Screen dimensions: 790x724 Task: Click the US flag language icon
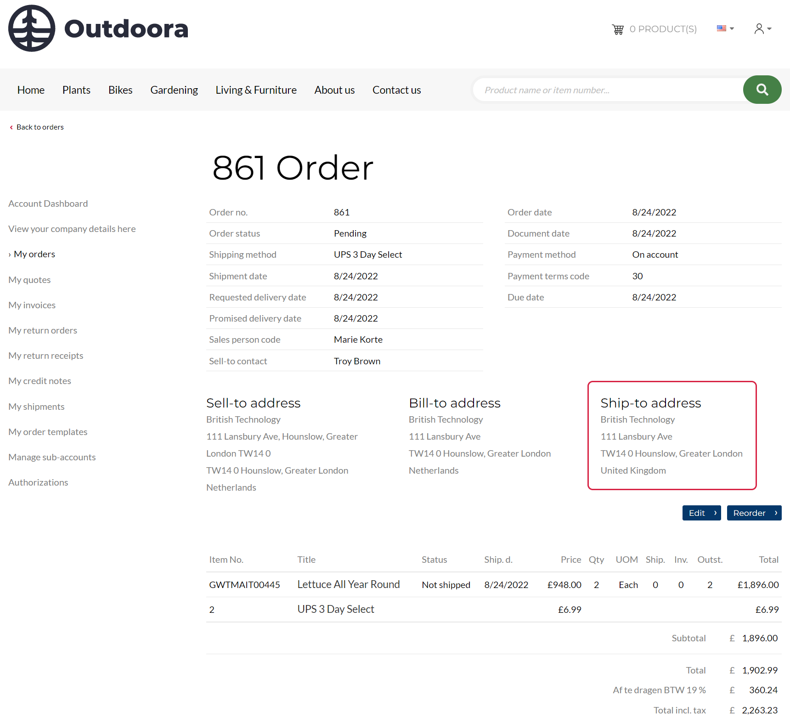[722, 28]
